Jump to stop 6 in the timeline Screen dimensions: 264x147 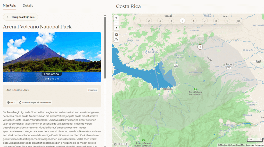pyautogui.click(x=194, y=21)
